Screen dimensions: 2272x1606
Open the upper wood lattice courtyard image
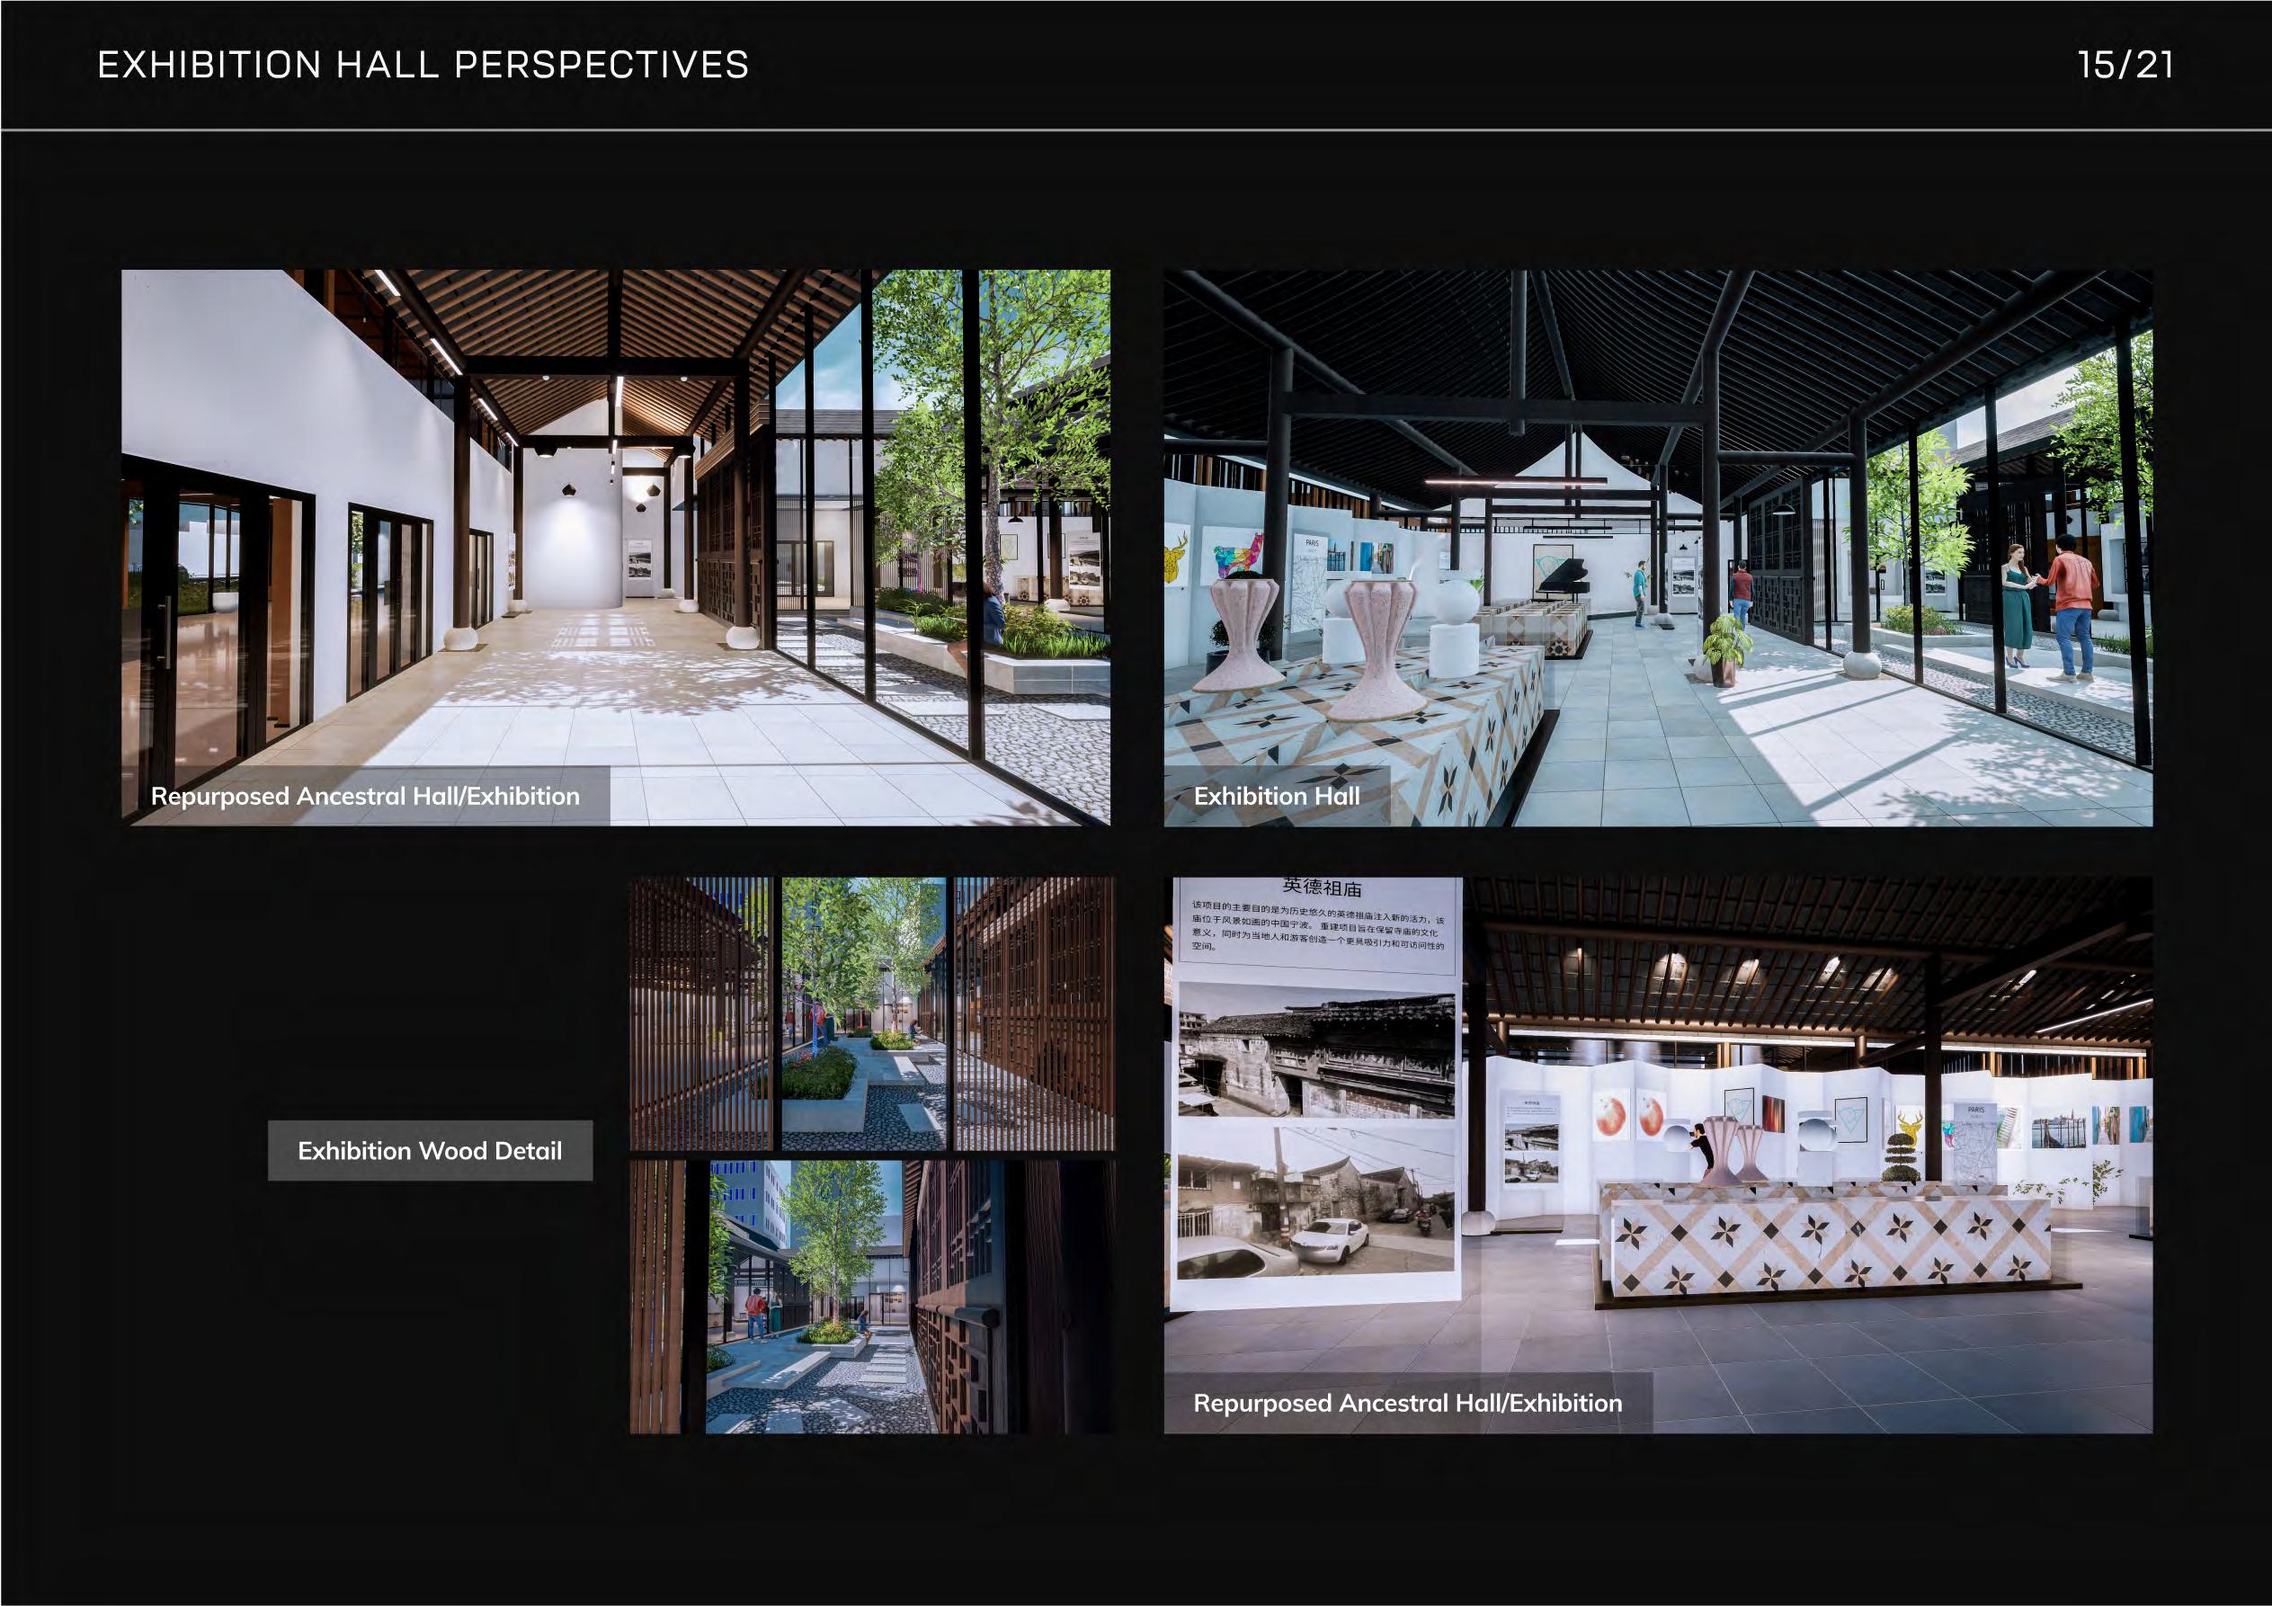872,1013
